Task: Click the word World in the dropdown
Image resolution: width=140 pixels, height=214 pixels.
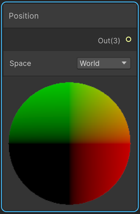Action: tap(89, 63)
